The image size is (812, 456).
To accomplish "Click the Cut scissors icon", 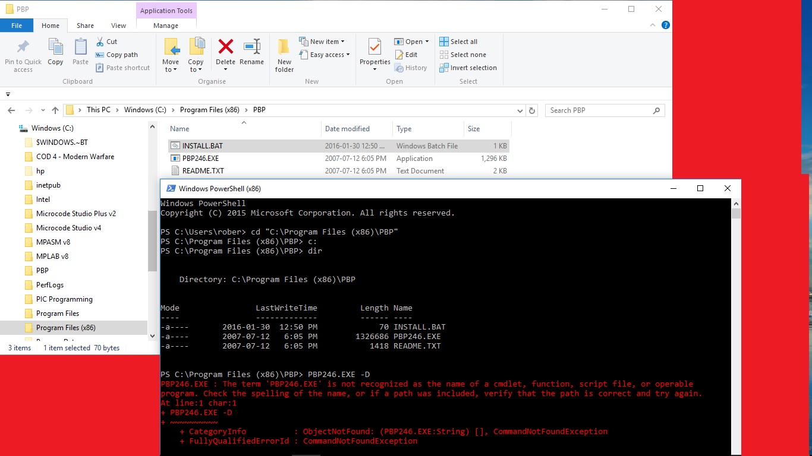I will [100, 42].
